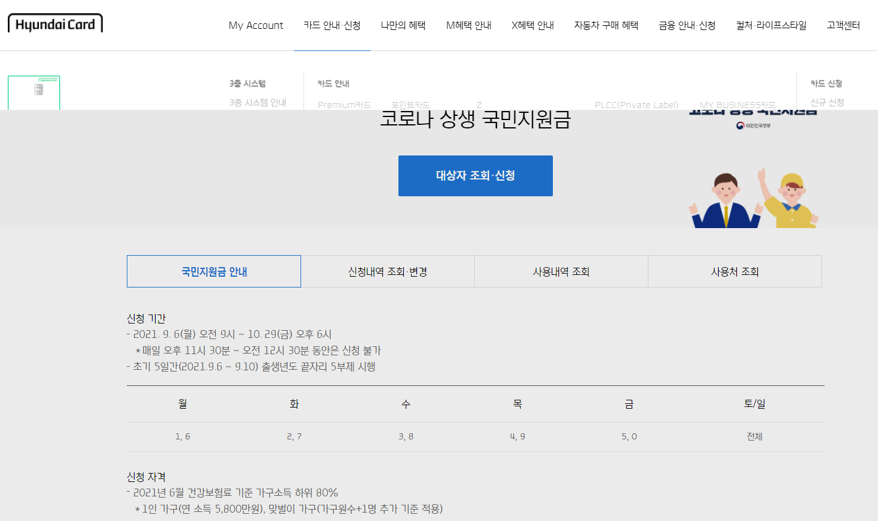Open the My Account menu
878x521 pixels.
[255, 26]
